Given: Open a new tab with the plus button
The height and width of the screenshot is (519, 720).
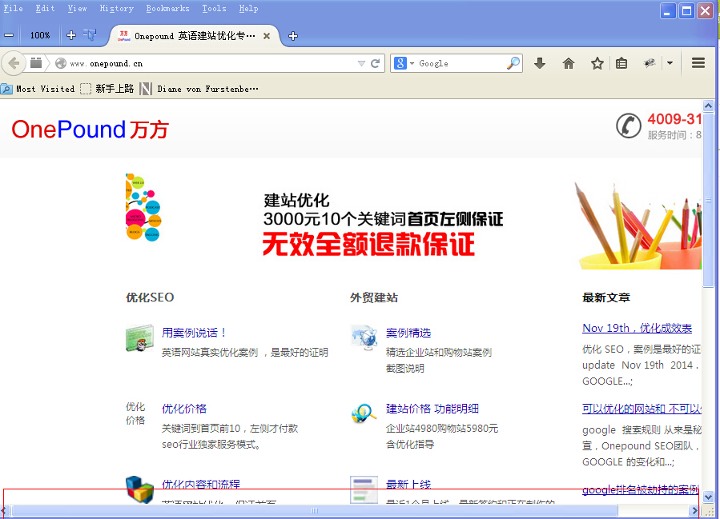Looking at the screenshot, I should pos(293,36).
